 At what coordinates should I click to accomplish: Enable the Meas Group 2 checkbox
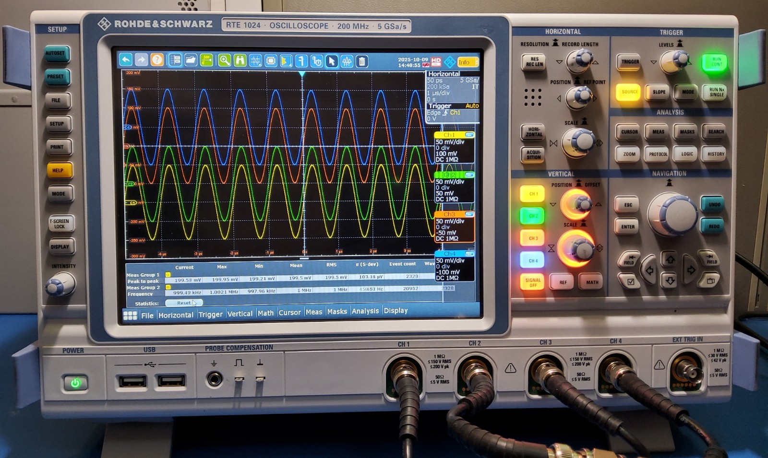coord(168,288)
